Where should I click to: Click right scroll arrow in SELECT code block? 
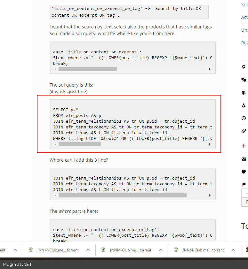210,144
